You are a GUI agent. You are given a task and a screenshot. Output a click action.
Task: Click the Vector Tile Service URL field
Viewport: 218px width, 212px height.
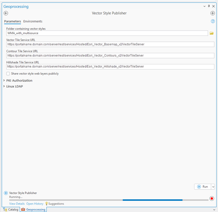click(110, 44)
